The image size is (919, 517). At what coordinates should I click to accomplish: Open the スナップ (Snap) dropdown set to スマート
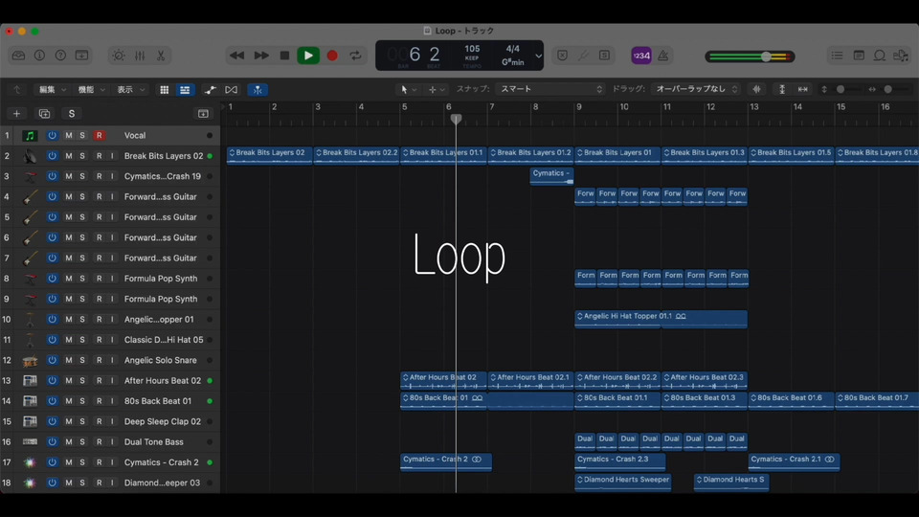(x=551, y=89)
